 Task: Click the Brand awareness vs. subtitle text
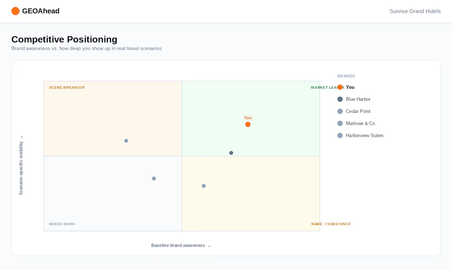point(86,48)
